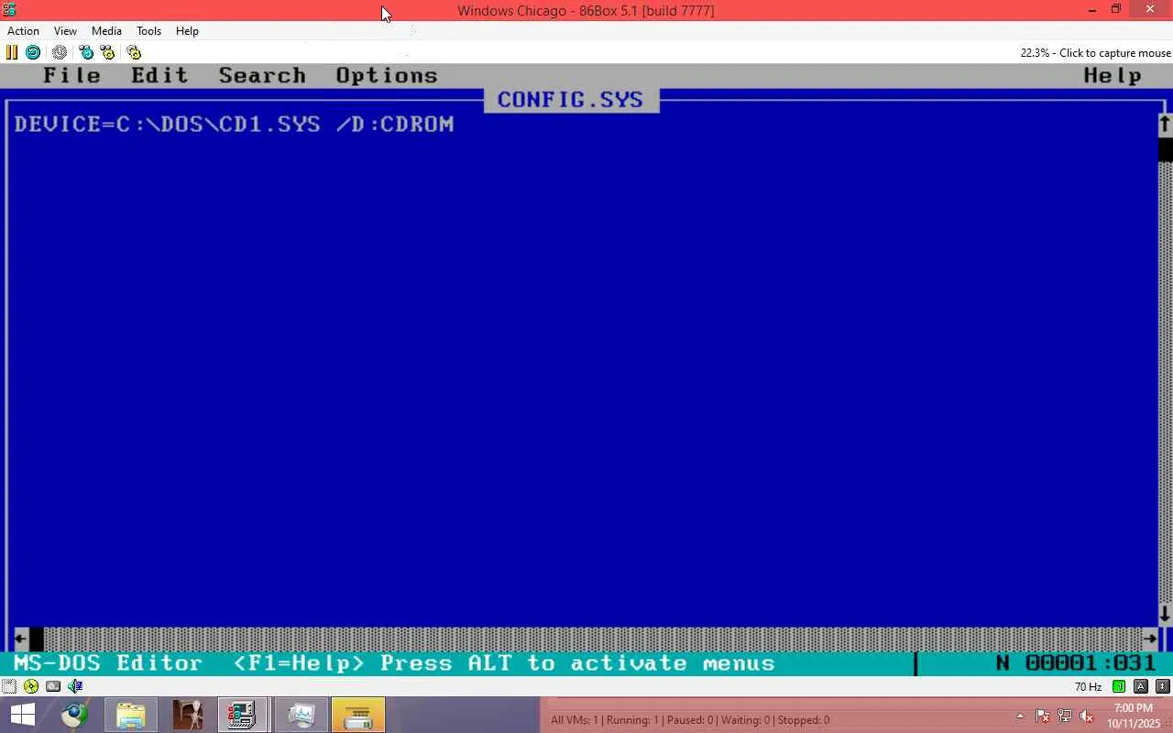Click the 70 Hz refresh rate readout
Screen dimensions: 1173x733
(x=1088, y=687)
